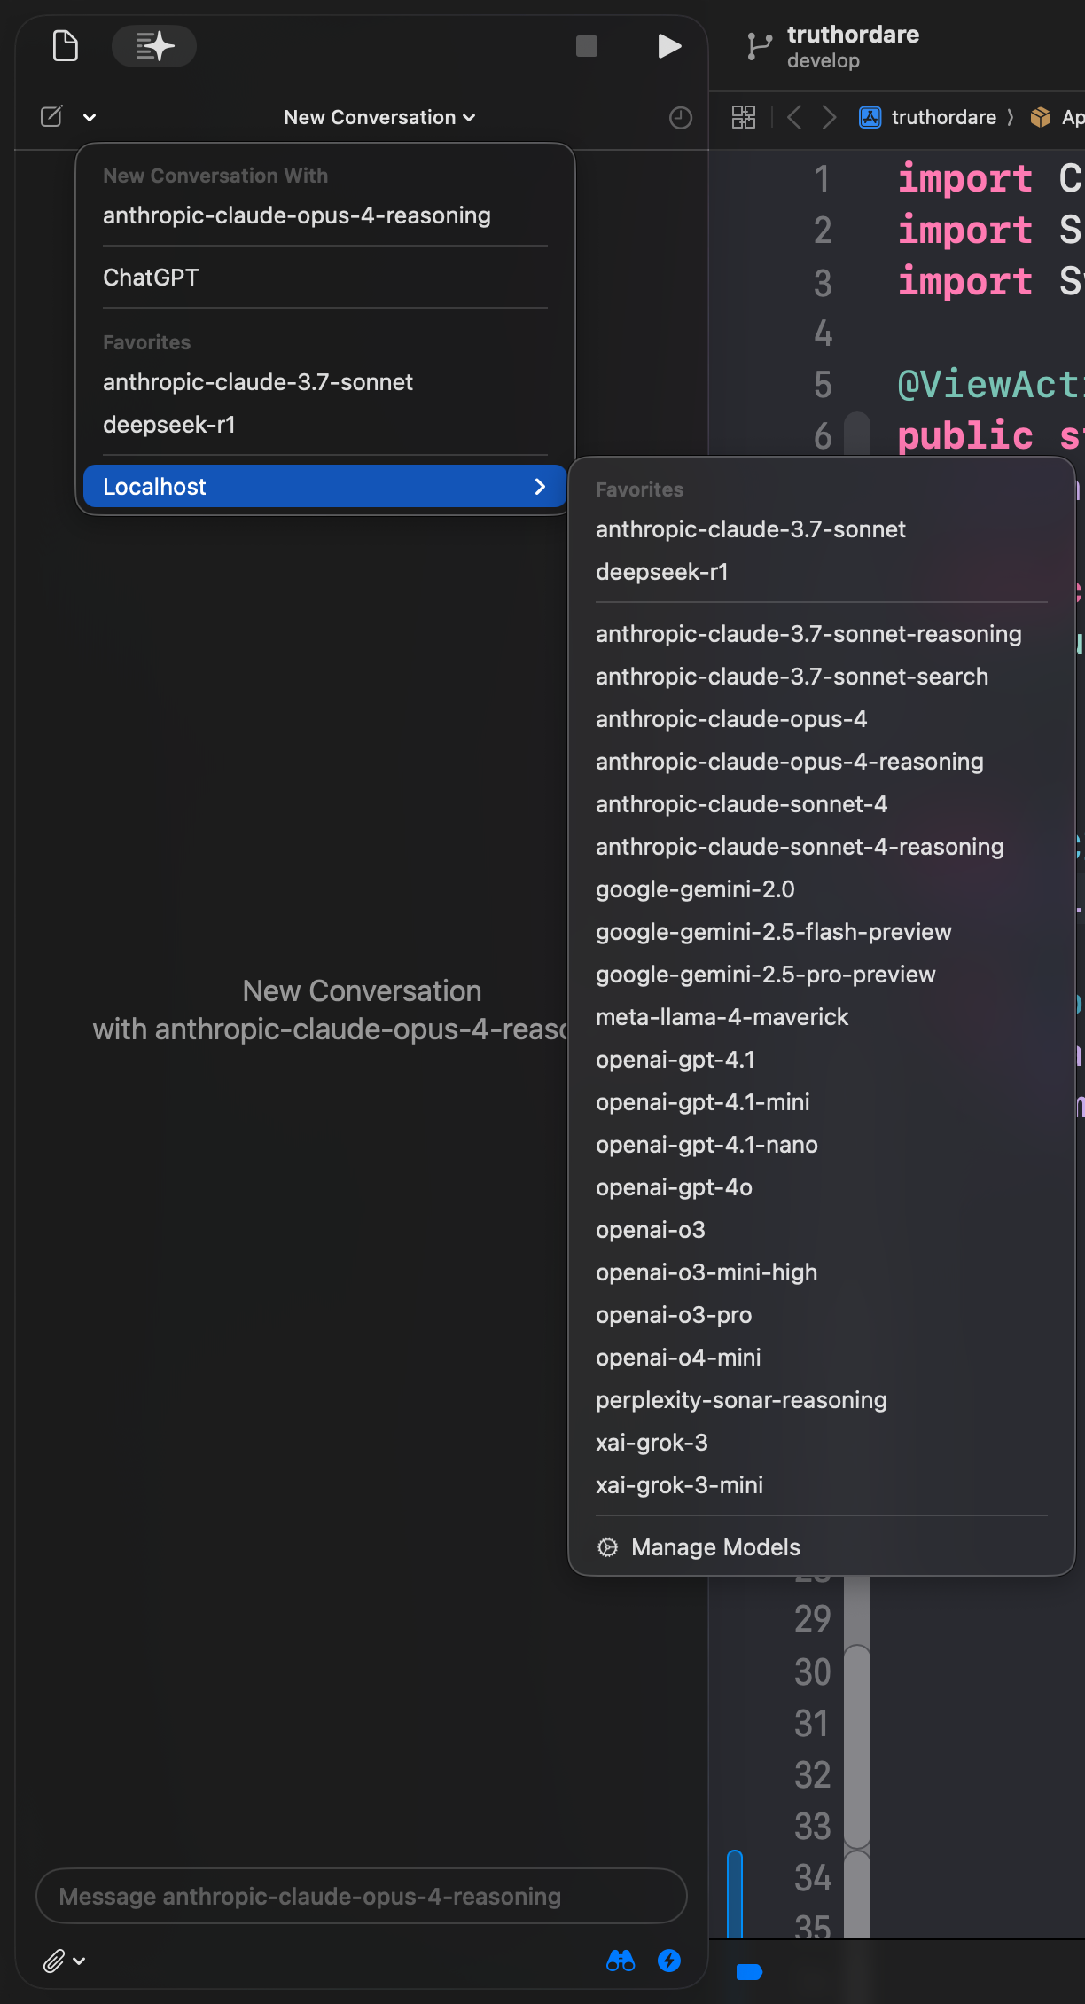Click the message input field
This screenshot has height=2004, width=1085.
pyautogui.click(x=361, y=1897)
